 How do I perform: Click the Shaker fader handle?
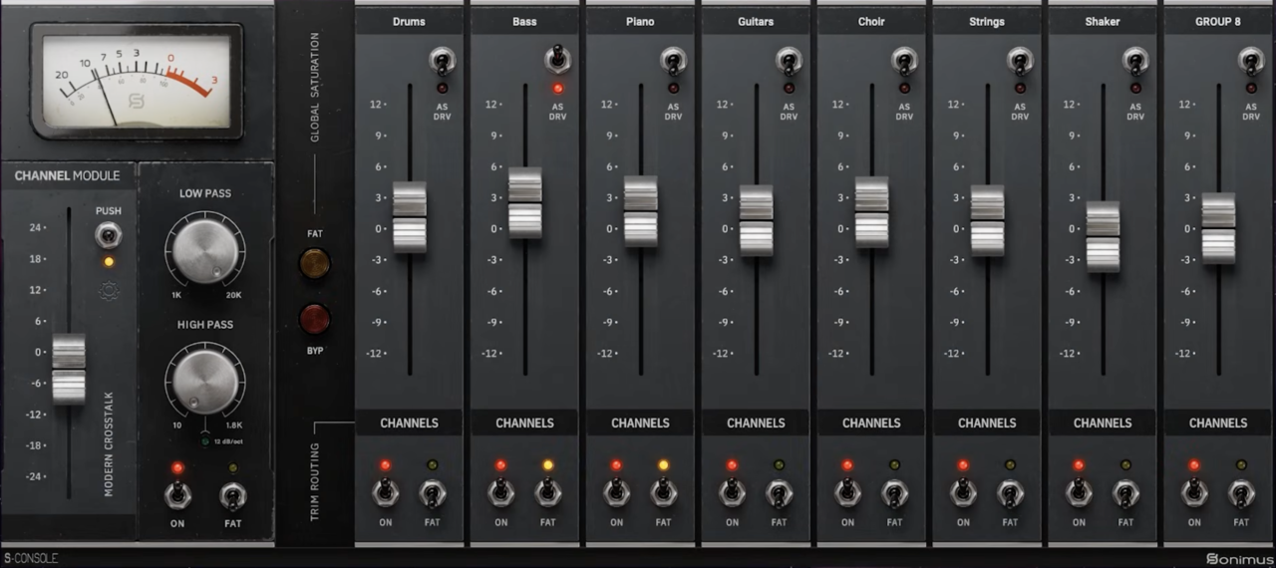click(x=1103, y=237)
